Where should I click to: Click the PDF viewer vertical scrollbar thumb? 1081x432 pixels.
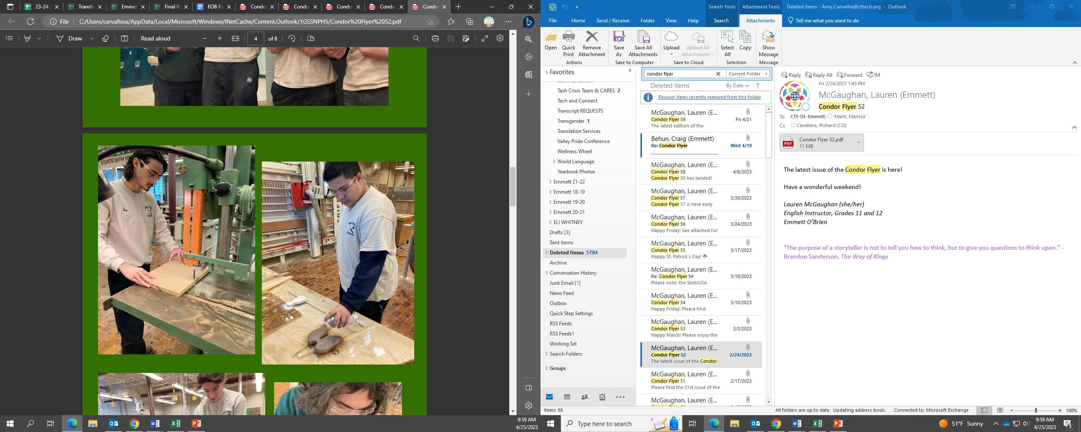coord(513,186)
